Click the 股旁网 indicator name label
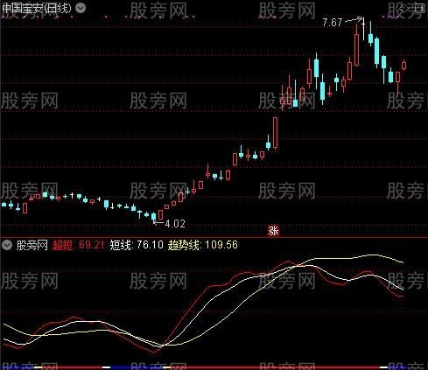Image resolution: width=428 pixels, height=370 pixels. coord(32,245)
